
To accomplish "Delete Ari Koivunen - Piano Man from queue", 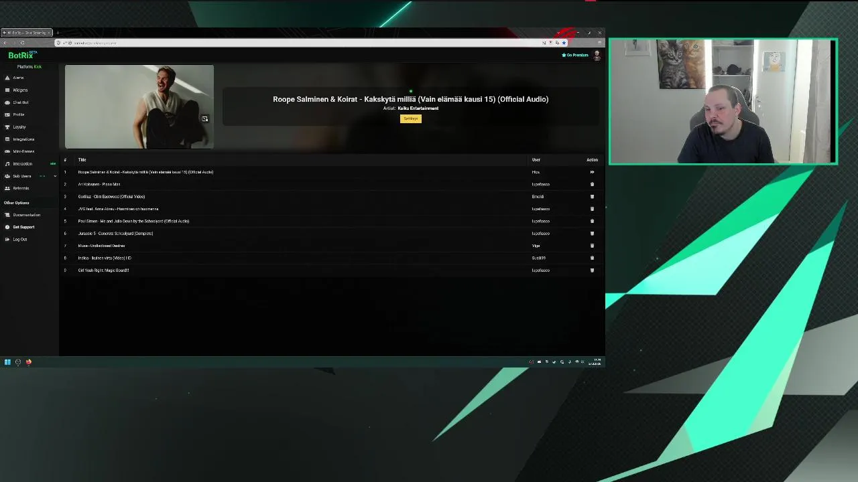I will 592,184.
